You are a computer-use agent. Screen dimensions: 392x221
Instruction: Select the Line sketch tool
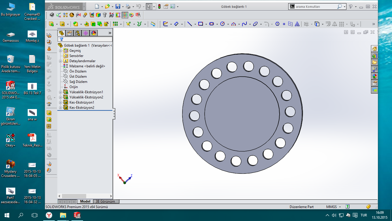tap(189, 24)
